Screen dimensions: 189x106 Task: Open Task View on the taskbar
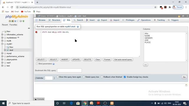coord(64,103)
